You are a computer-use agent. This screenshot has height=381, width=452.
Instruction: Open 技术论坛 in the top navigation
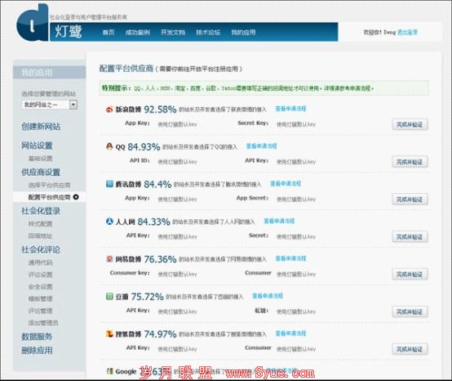click(208, 33)
